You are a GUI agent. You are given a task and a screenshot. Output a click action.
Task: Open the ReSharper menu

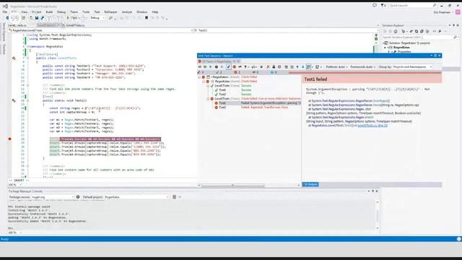(x=110, y=12)
